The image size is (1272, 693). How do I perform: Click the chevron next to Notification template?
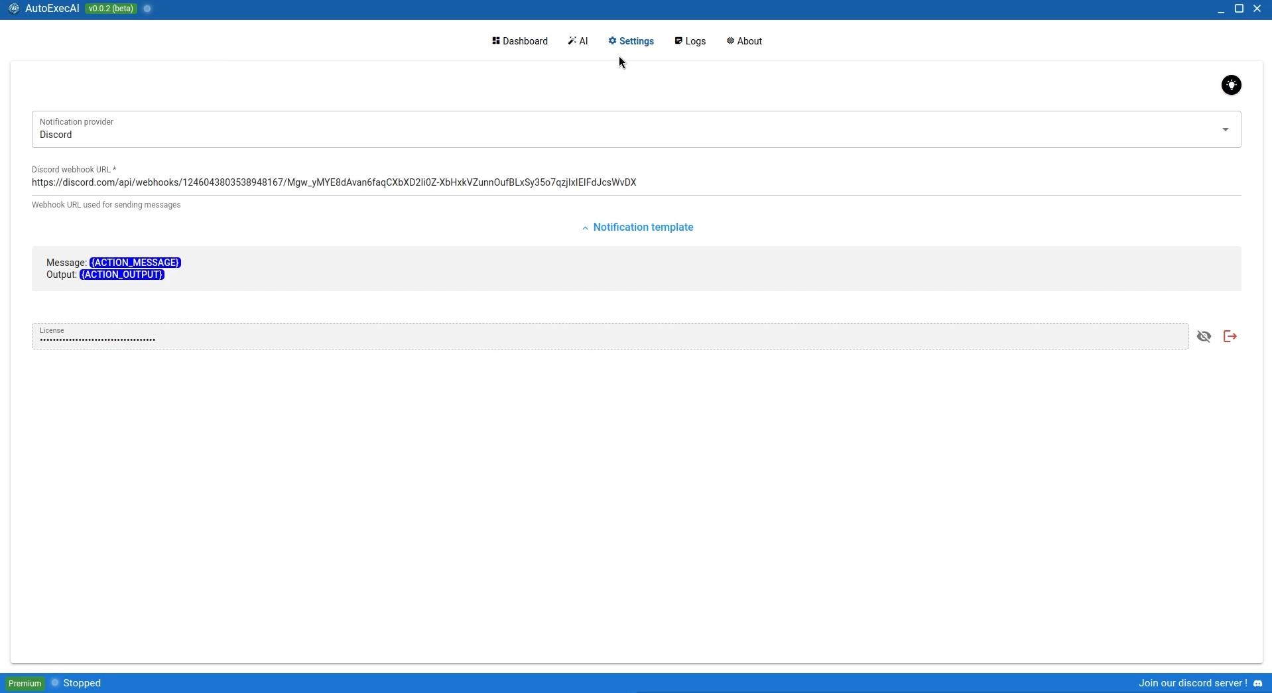(x=585, y=228)
